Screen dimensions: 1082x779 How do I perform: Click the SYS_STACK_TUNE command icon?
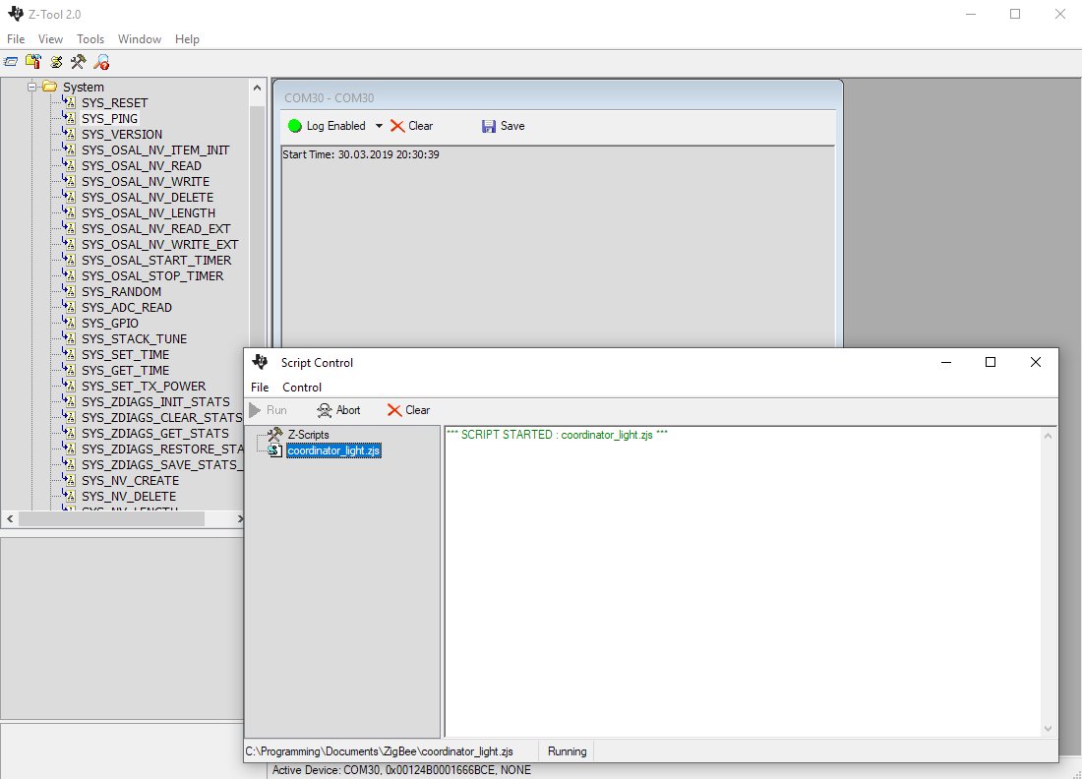69,338
